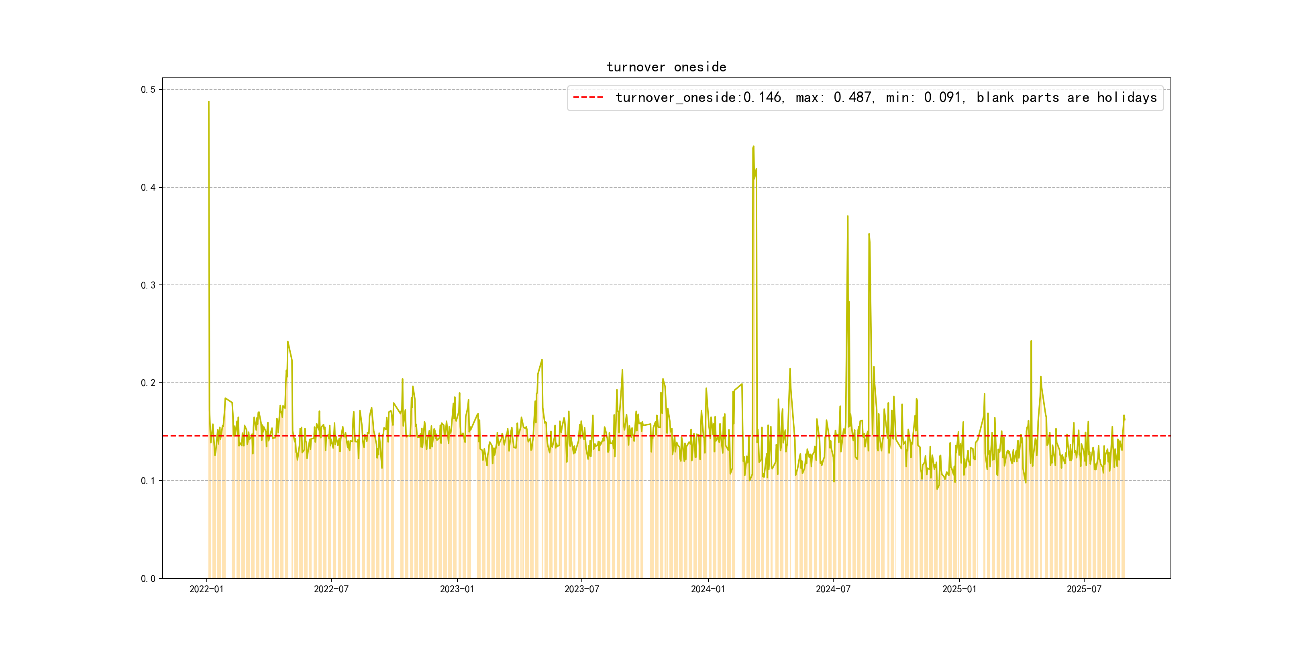
Task: Click the 0.1 y-axis tick label
Action: click(x=148, y=481)
